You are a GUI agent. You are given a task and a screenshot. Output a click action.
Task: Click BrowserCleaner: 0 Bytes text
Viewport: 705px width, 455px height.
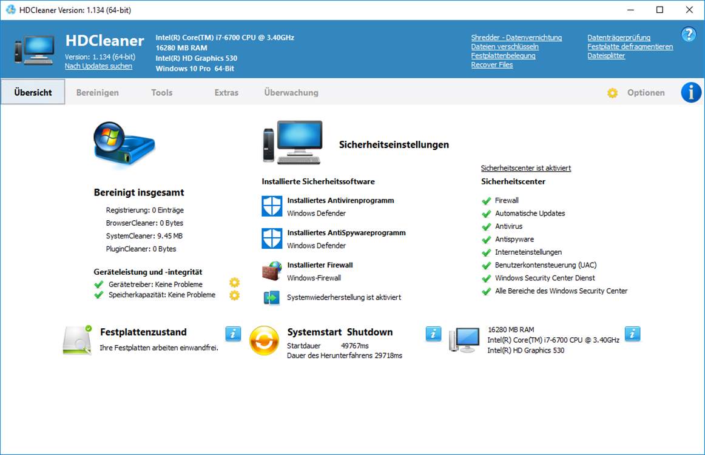click(x=144, y=223)
